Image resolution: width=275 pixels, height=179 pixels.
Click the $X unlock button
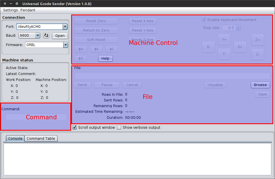pyautogui.click(x=96, y=49)
